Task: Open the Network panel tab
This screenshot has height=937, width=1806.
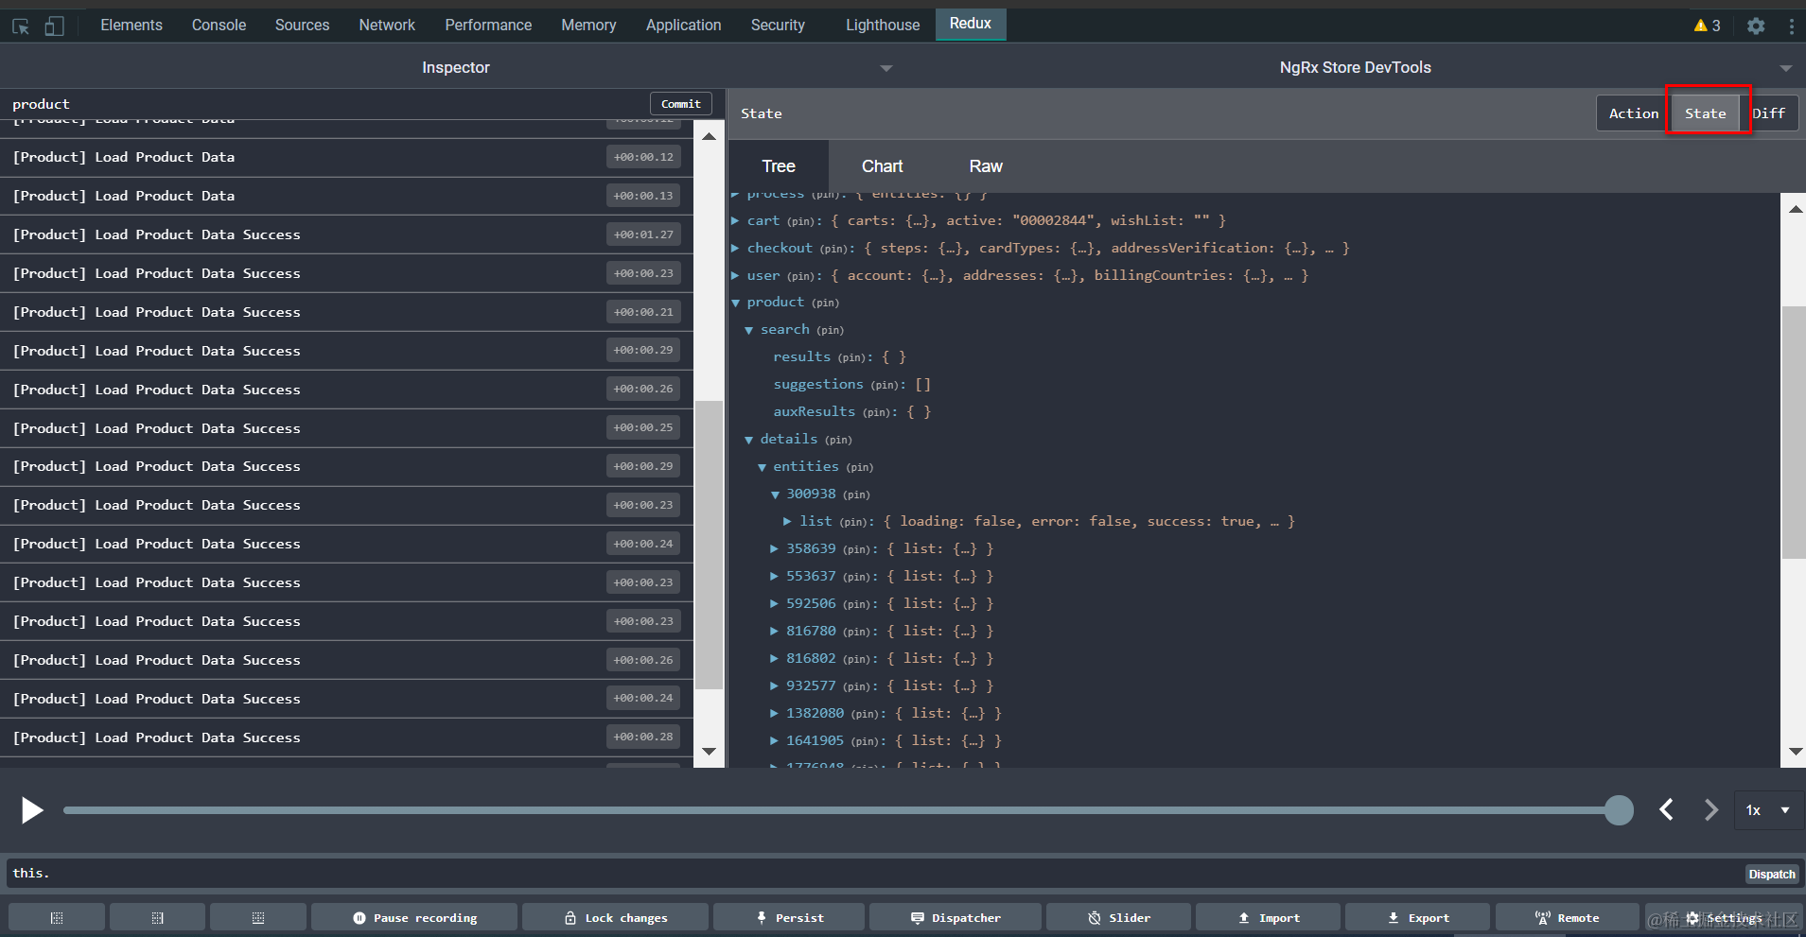Action: coord(387,26)
